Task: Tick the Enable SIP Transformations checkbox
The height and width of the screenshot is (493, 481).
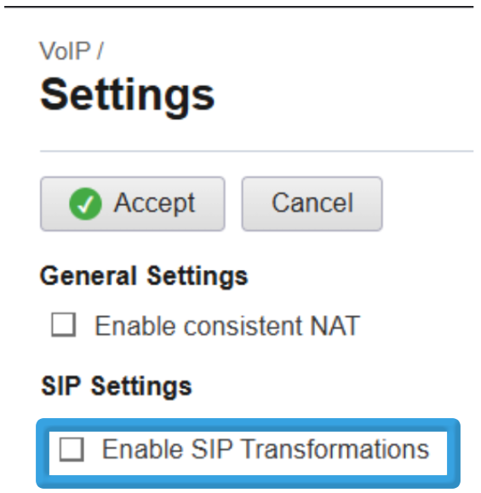Action: point(72,450)
